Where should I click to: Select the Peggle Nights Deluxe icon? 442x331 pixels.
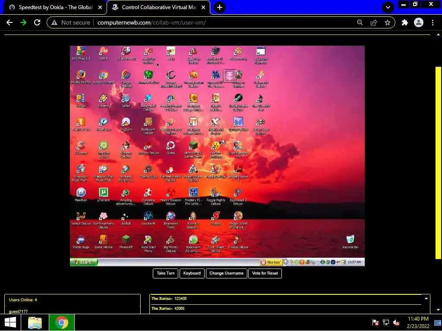click(216, 197)
